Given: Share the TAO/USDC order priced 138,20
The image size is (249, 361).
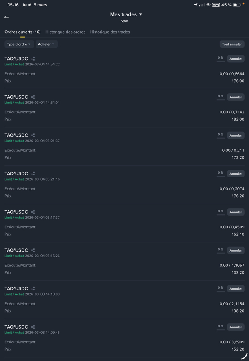Looking at the screenshot, I should [33, 288].
